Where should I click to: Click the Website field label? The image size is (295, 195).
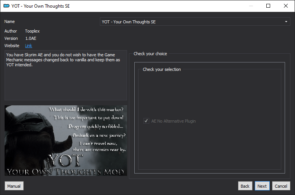tap(11, 46)
